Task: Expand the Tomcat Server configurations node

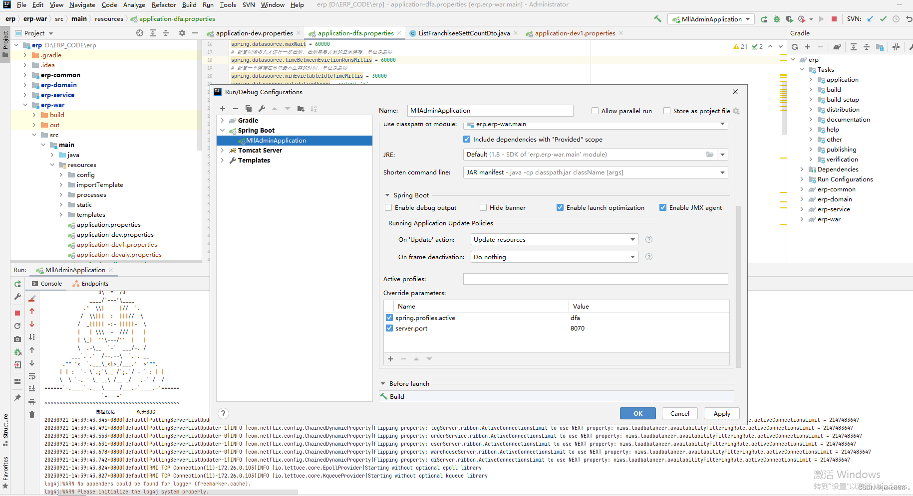Action: (222, 150)
